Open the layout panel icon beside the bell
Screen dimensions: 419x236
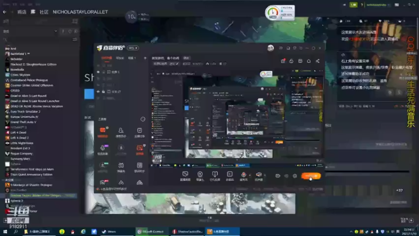(x=300, y=61)
